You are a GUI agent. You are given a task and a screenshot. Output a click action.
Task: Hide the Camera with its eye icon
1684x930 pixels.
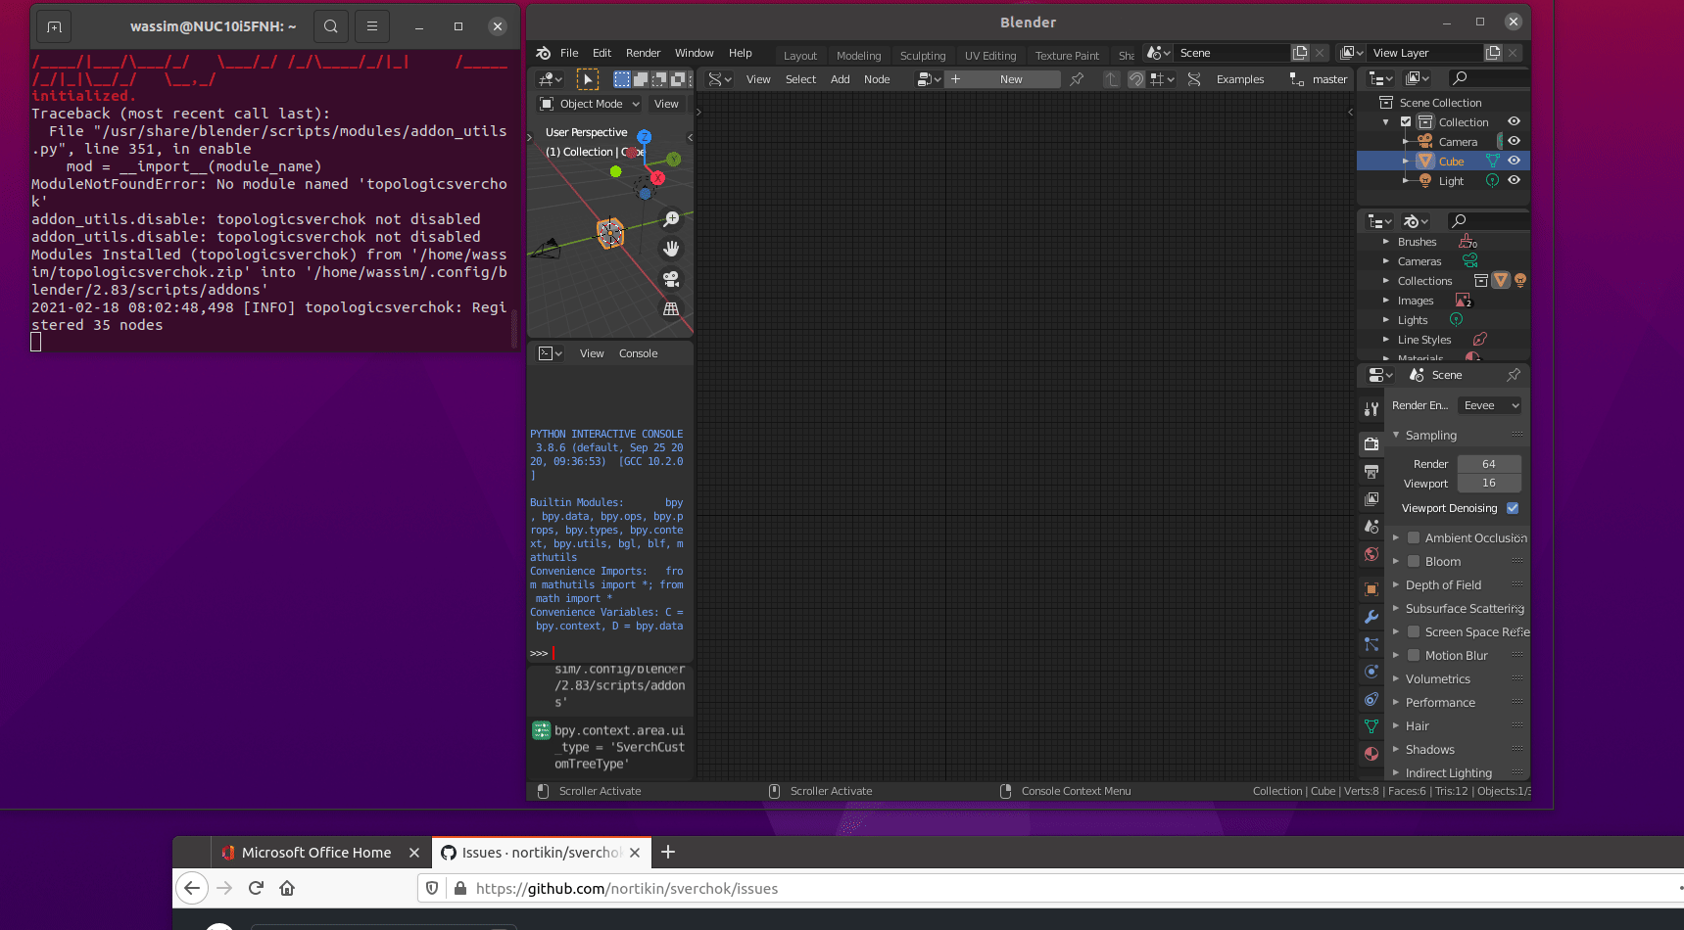1514,141
